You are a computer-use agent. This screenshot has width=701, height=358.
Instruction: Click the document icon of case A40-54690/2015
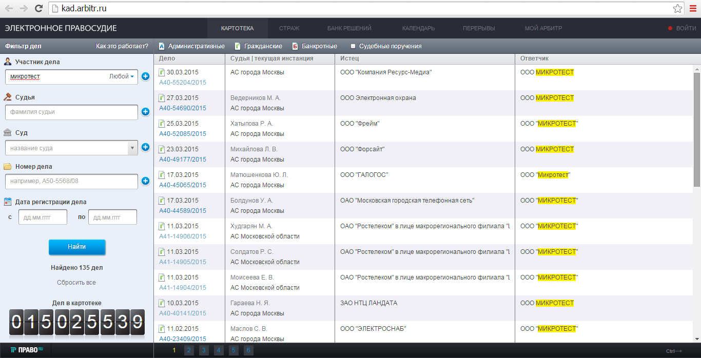pyautogui.click(x=162, y=98)
